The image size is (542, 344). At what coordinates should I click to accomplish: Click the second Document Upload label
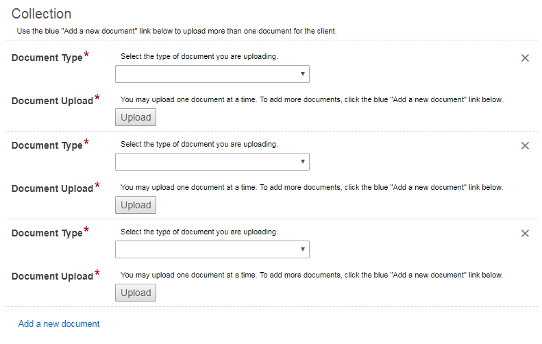tap(52, 189)
